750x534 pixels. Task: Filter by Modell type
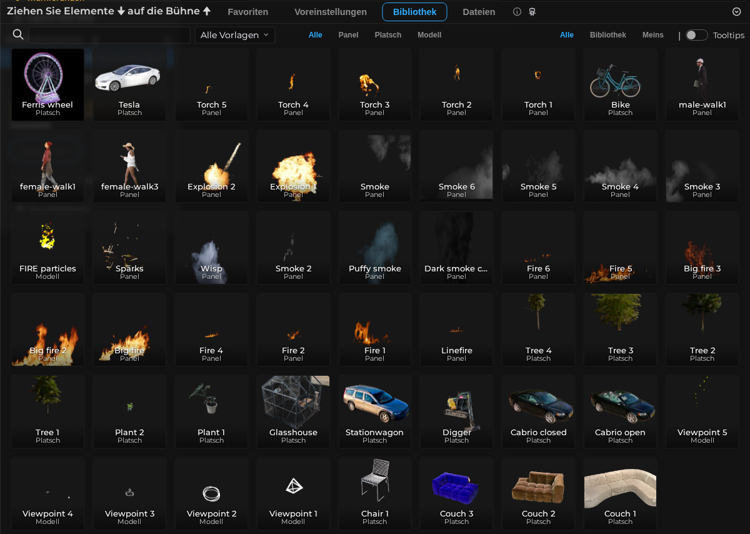click(429, 35)
